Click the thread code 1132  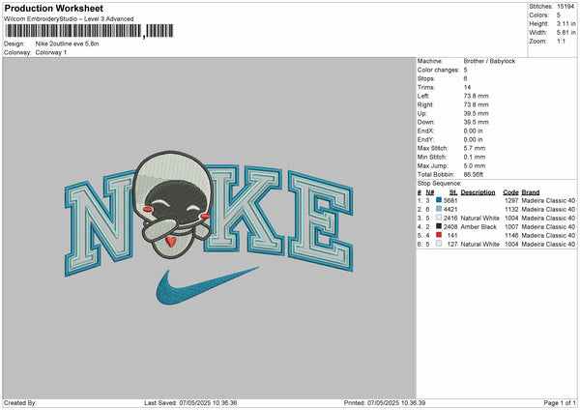[511, 210]
